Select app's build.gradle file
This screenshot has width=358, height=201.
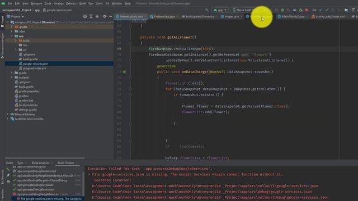click(x=30, y=59)
